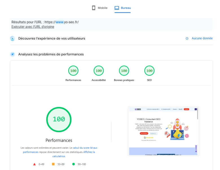
Task: Click the 'Découvrez l'expérience de vos utilisateurs' heading
Action: tap(52, 38)
